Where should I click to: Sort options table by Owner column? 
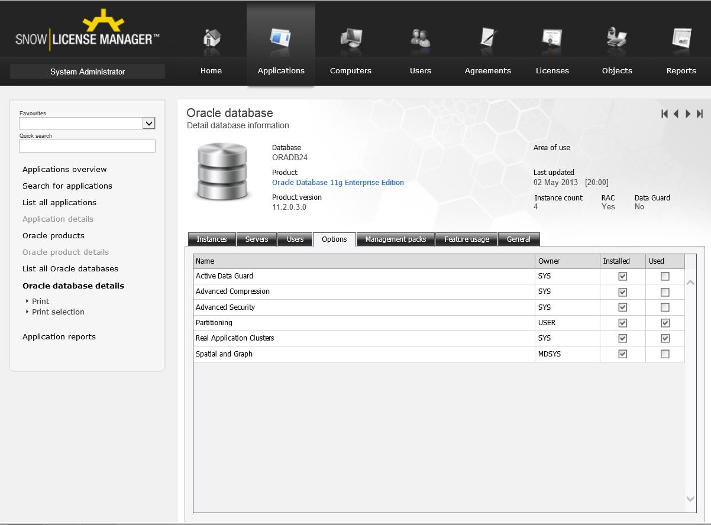[567, 261]
